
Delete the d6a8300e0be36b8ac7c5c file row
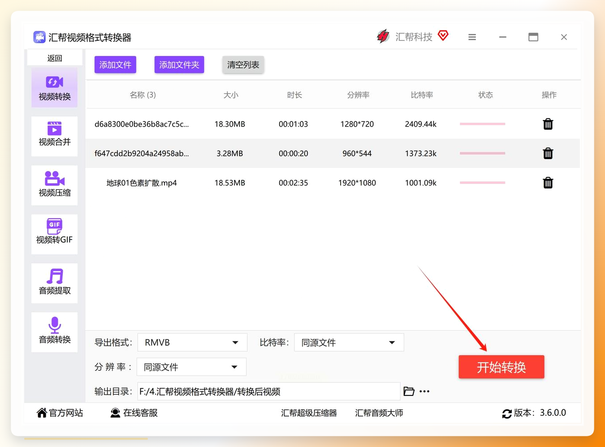(x=548, y=124)
